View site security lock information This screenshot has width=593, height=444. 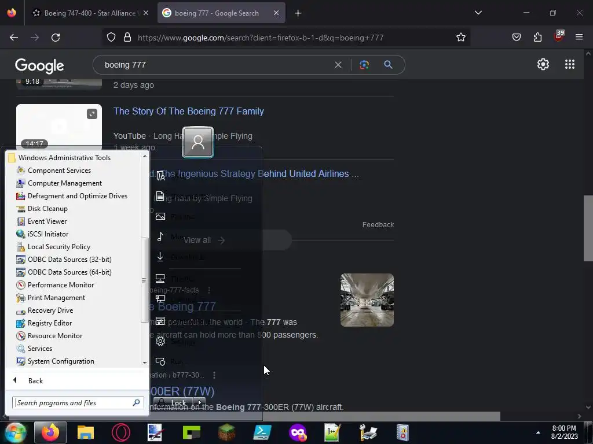point(127,38)
